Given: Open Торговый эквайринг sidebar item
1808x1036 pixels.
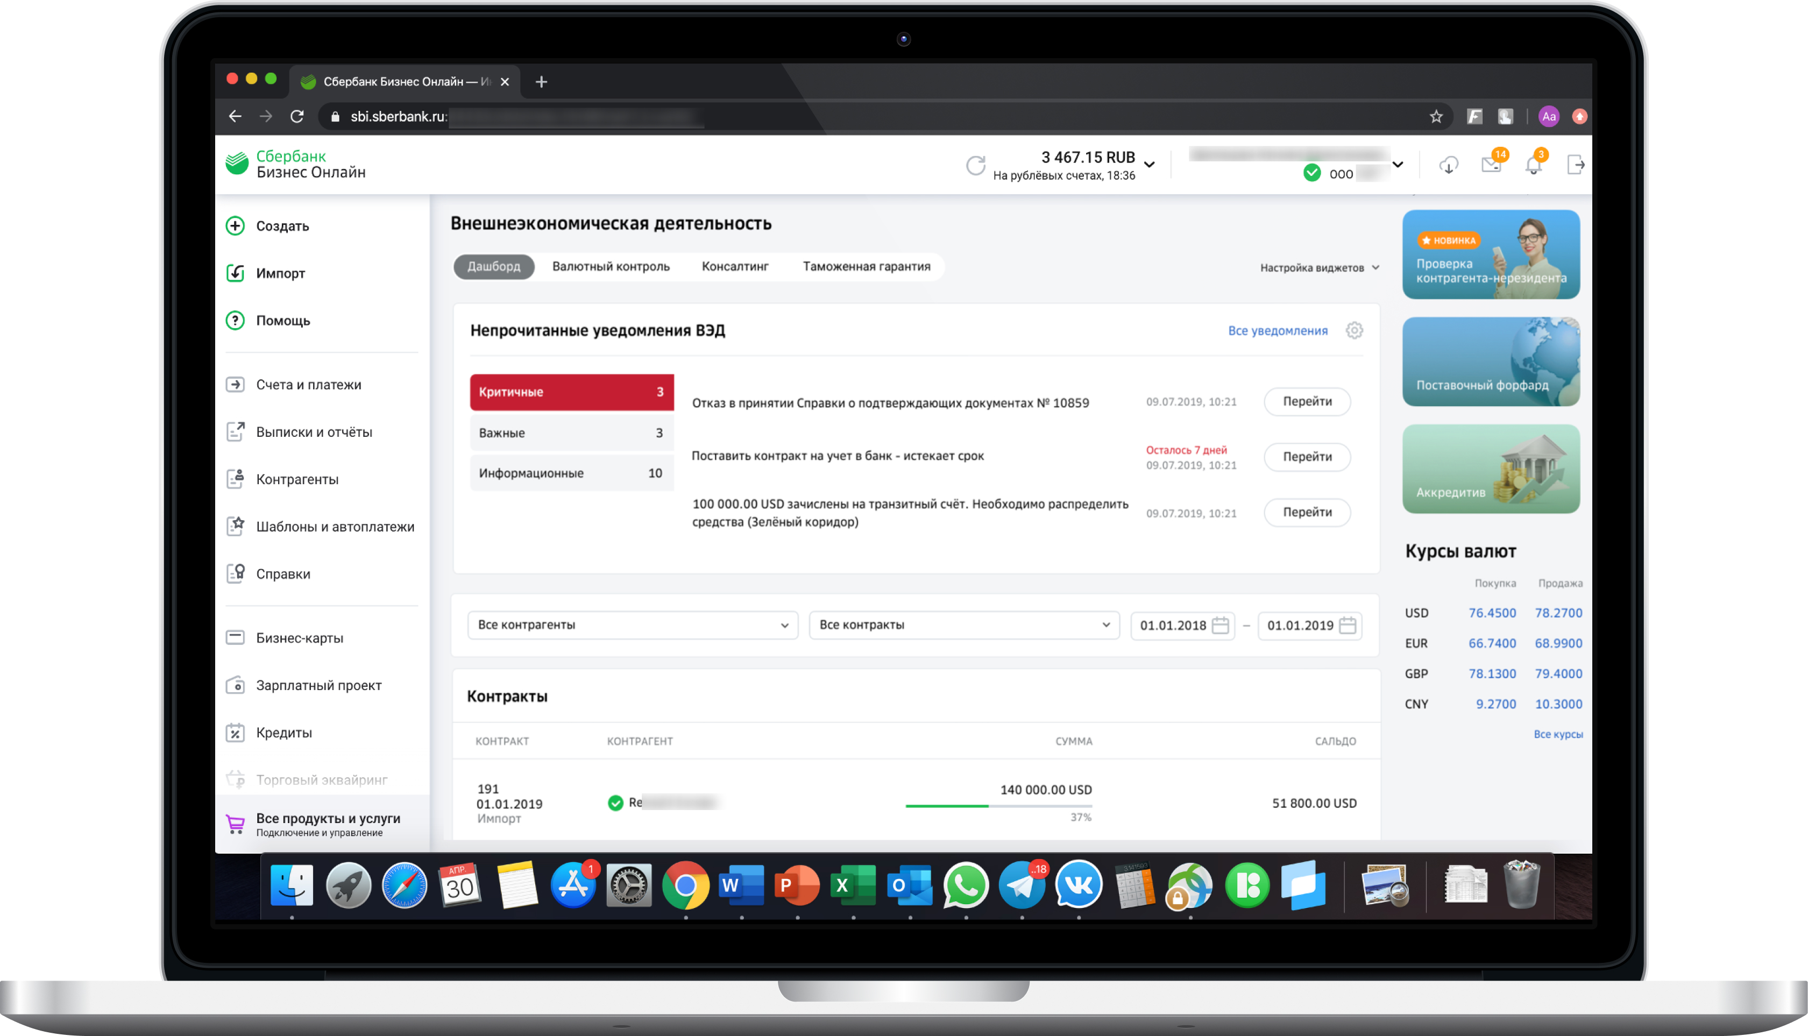Looking at the screenshot, I should pyautogui.click(x=307, y=780).
